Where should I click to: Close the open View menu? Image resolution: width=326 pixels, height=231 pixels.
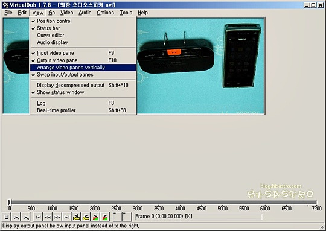pos(37,13)
